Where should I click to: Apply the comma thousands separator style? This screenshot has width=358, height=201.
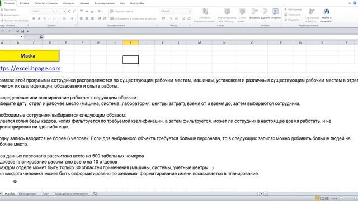(x=177, y=18)
